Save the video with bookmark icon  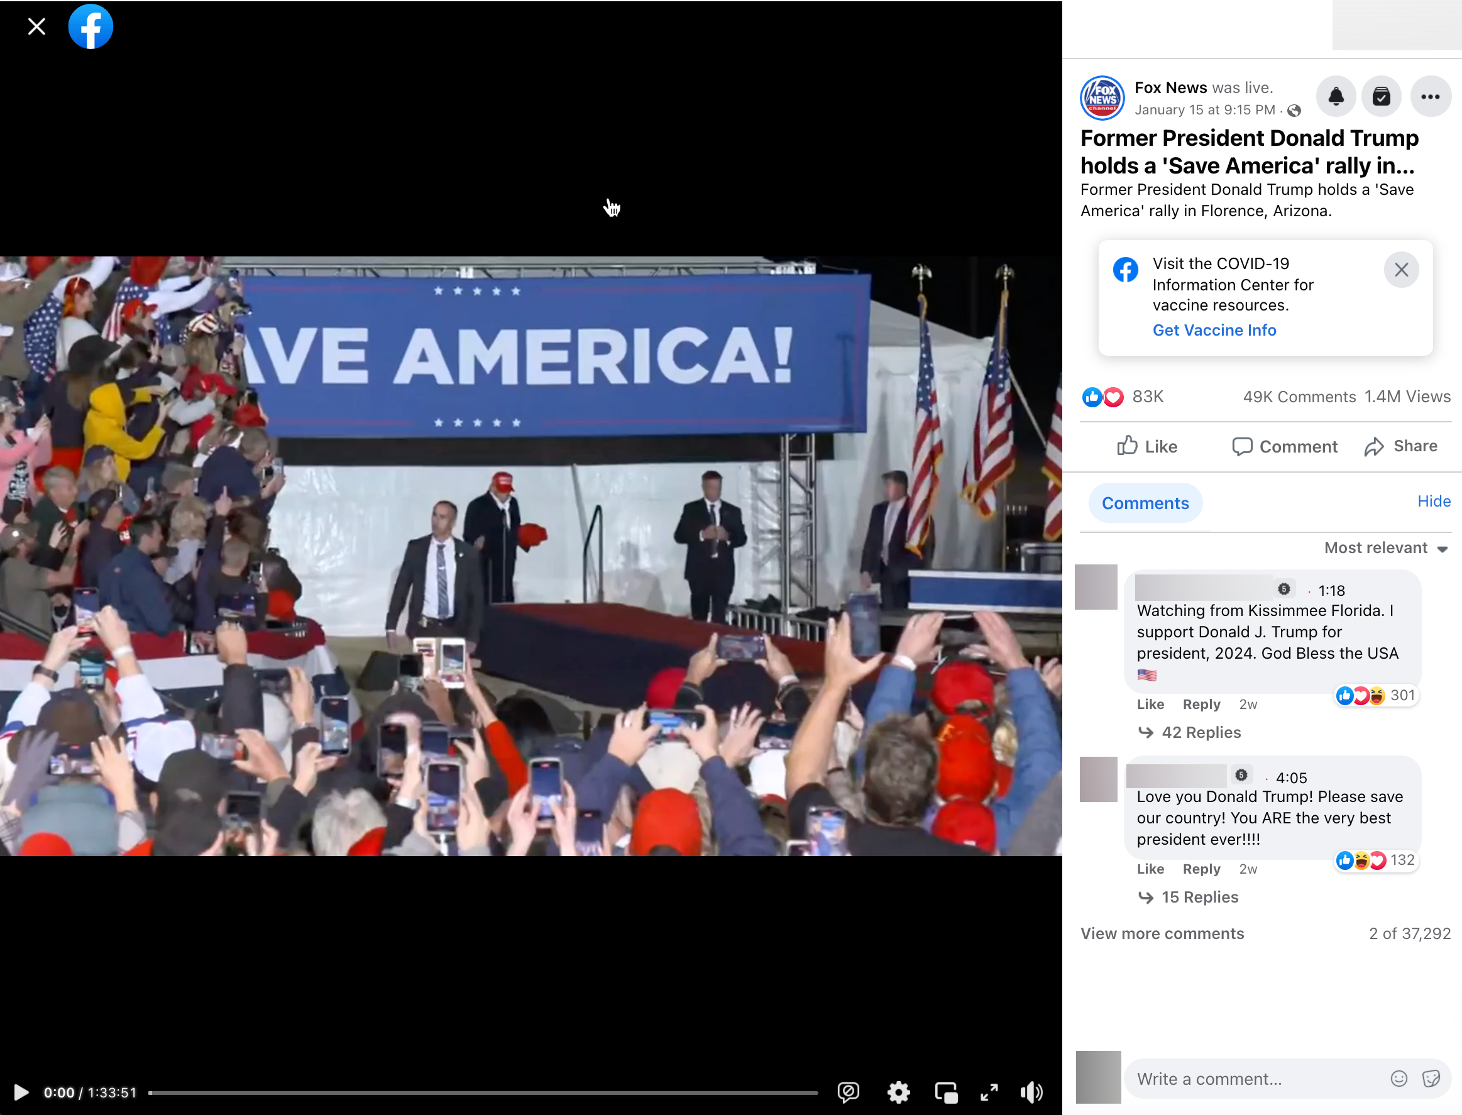[1381, 97]
